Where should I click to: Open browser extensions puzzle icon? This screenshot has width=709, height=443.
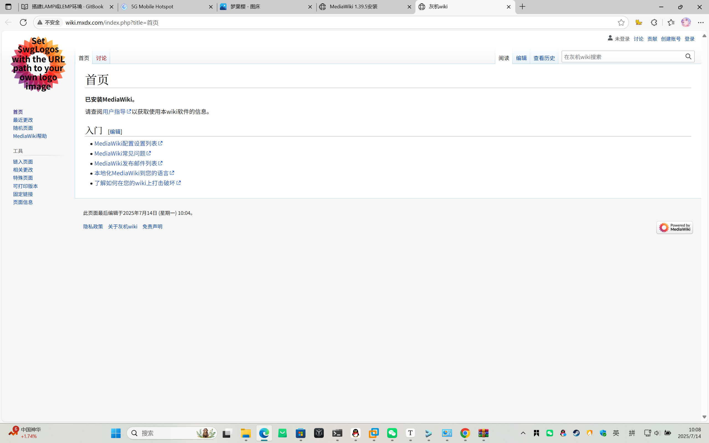[654, 22]
